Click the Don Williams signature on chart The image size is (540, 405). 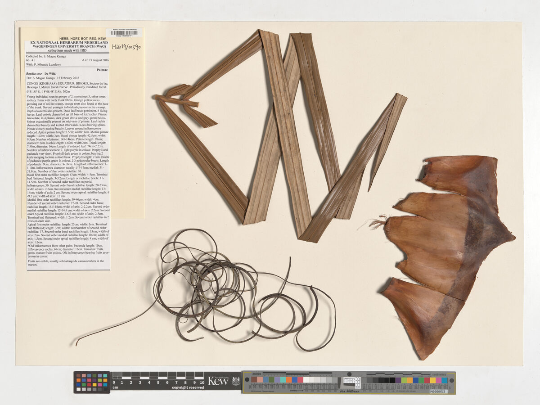(349, 391)
